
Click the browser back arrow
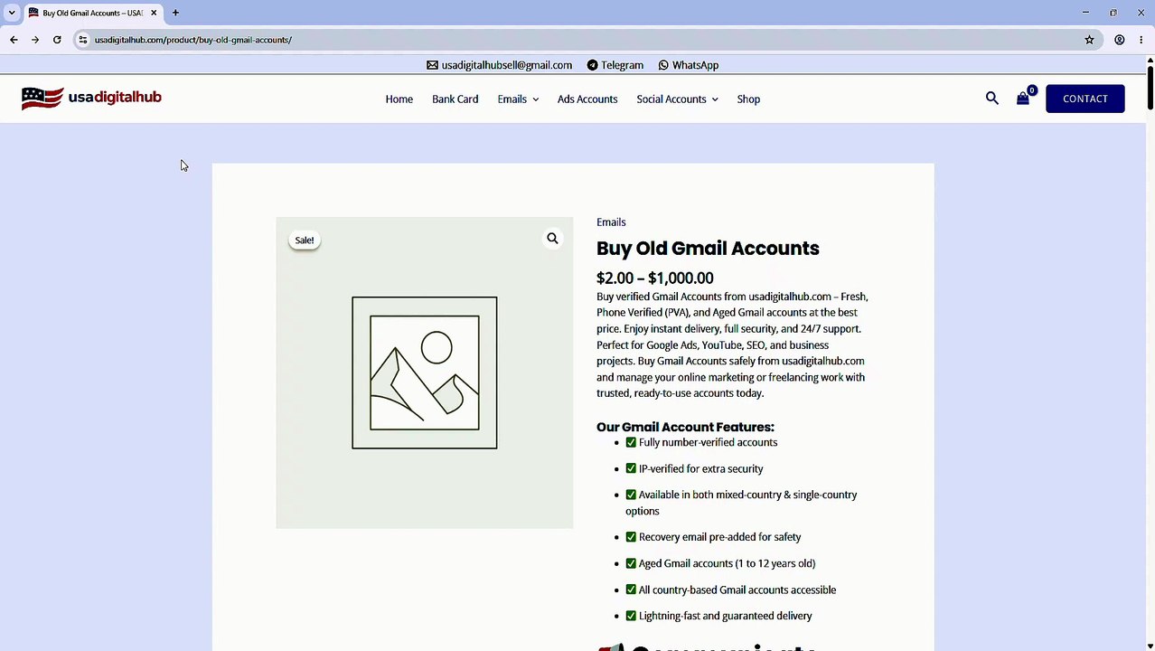tap(14, 40)
